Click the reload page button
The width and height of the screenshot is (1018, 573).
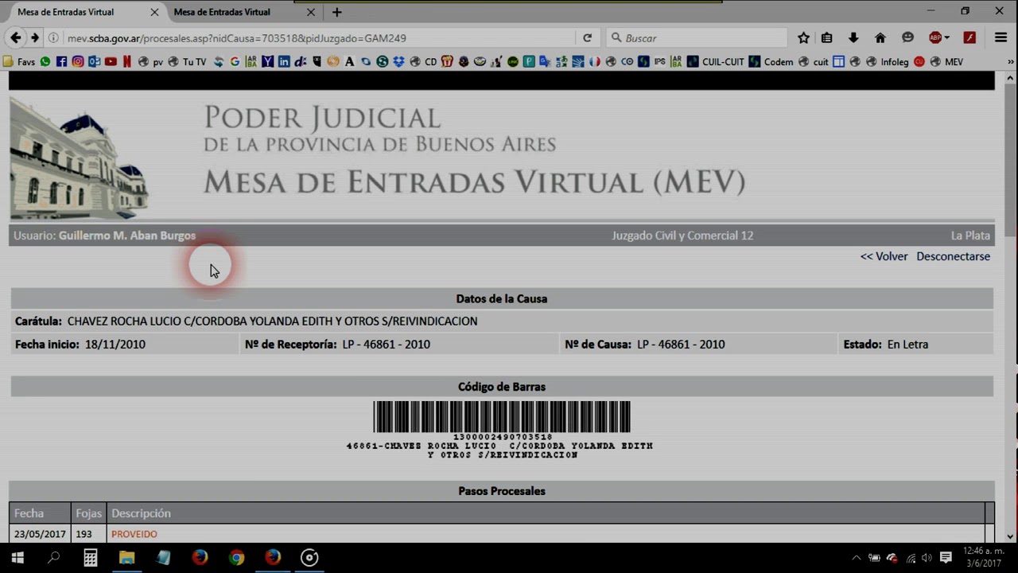point(587,37)
